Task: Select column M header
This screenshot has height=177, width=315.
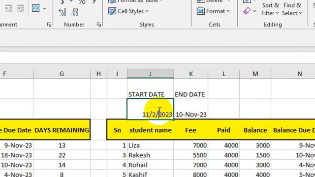Action: coord(255,74)
